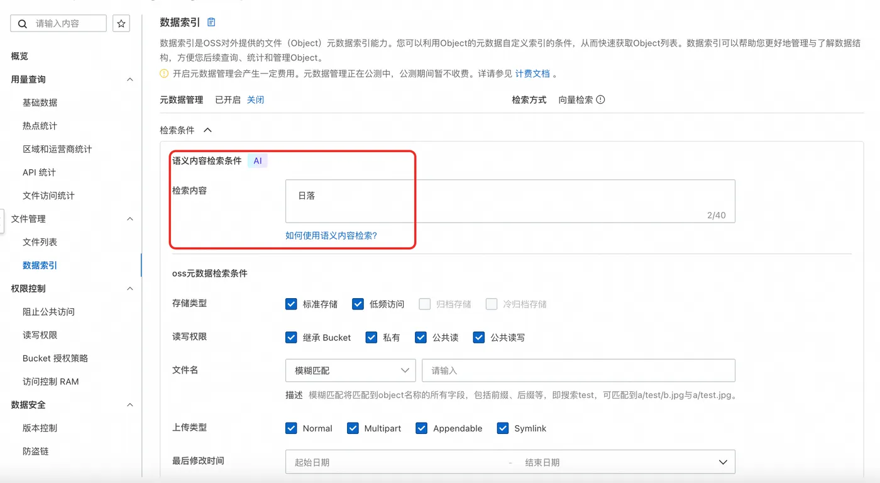The image size is (880, 483).
Task: Open 概览 in the sidebar
Action: click(19, 56)
